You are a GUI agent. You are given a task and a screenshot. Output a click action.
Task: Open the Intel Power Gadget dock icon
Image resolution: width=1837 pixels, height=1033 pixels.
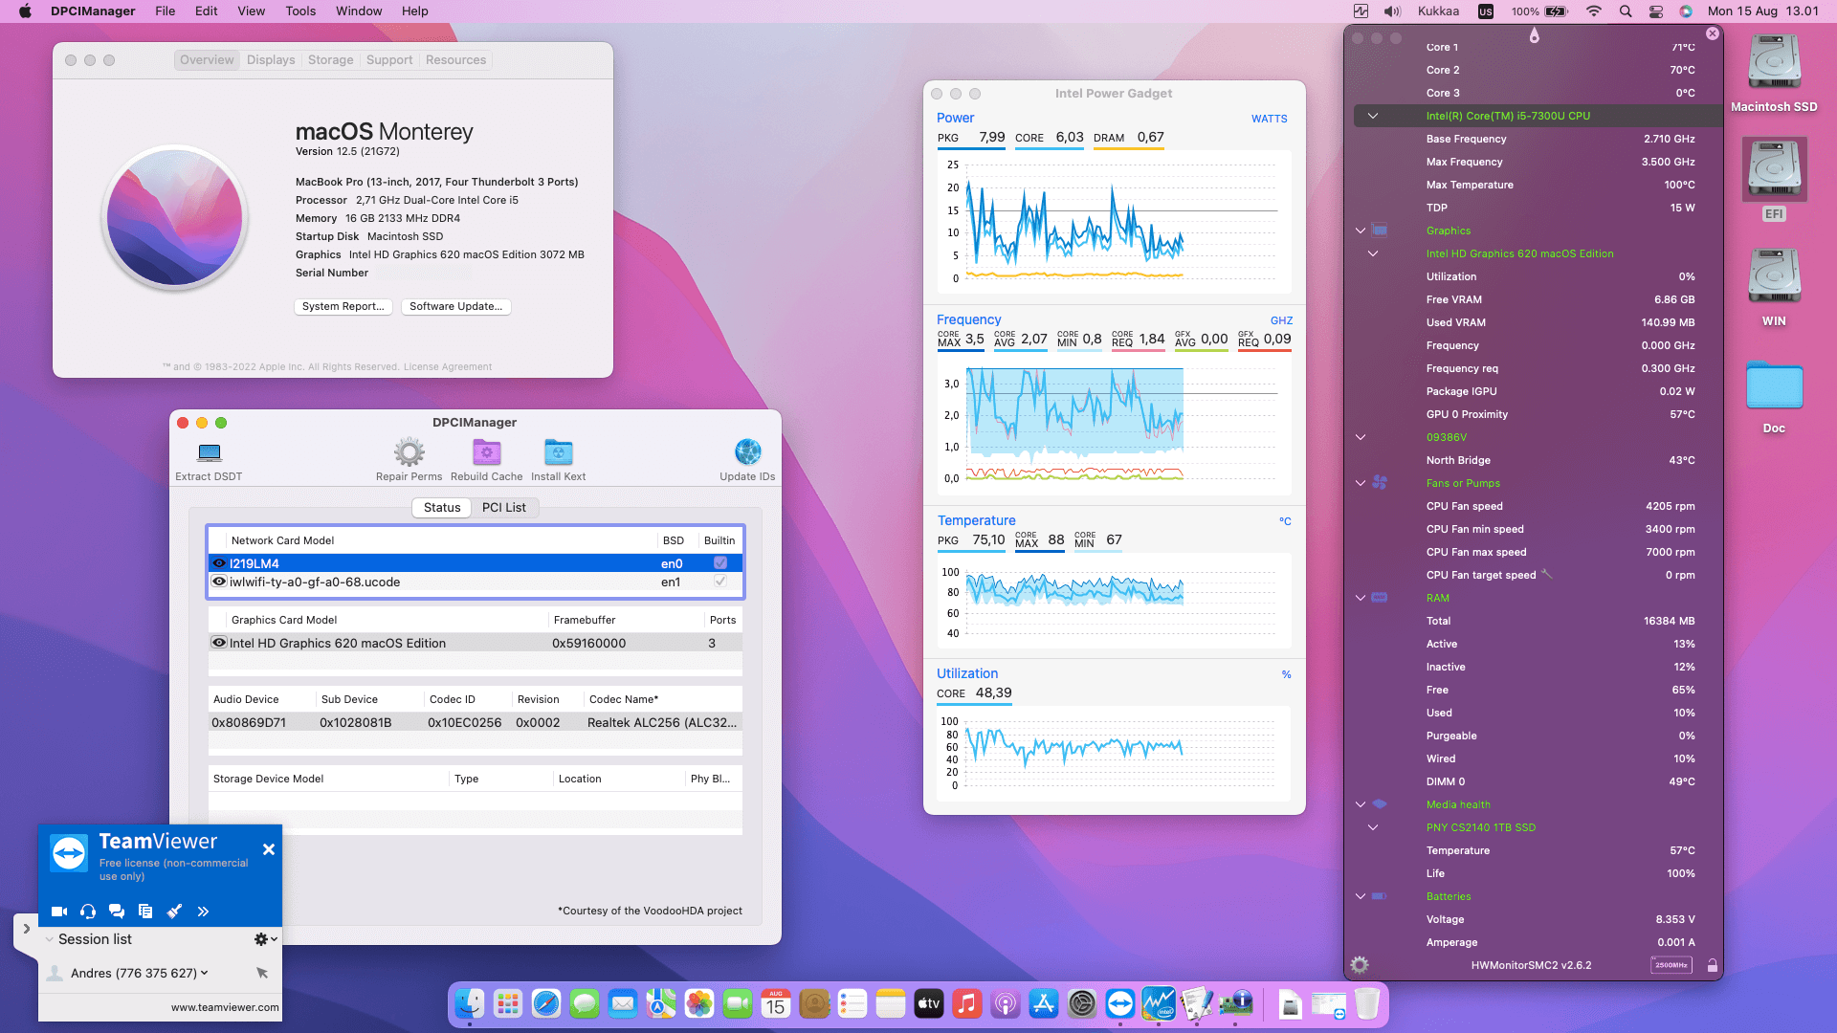tap(1160, 1004)
